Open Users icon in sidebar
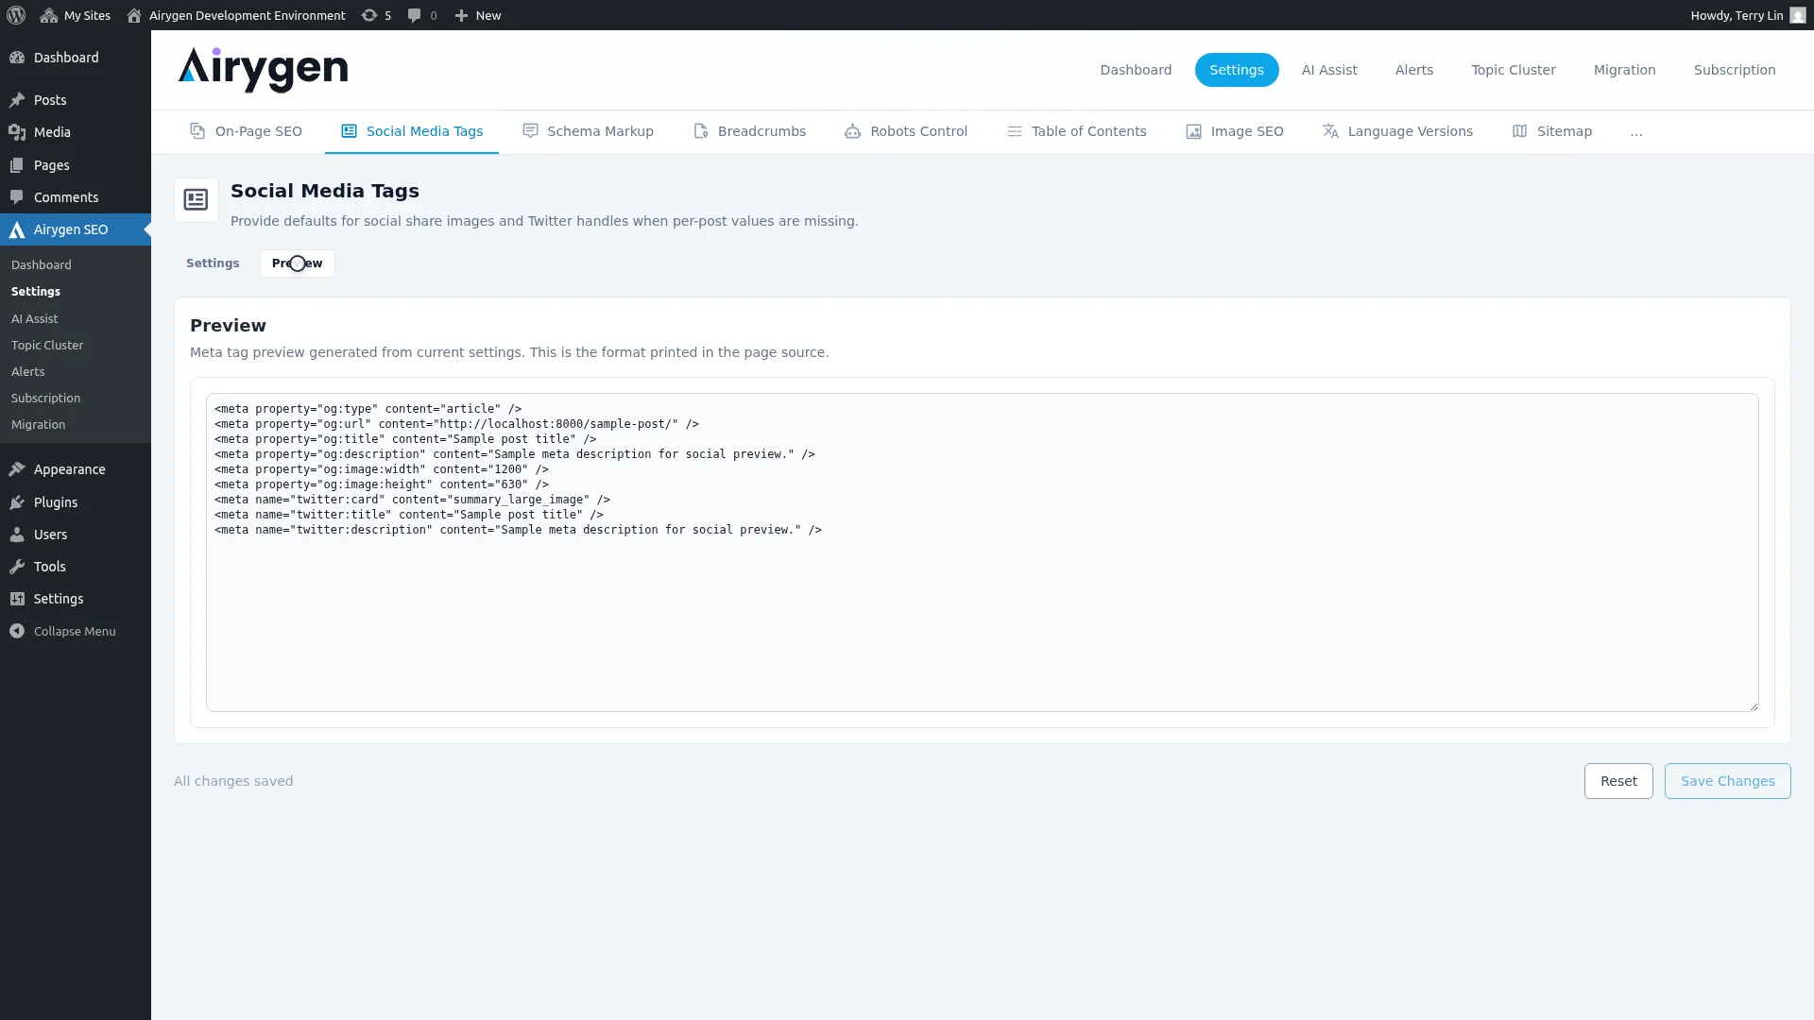This screenshot has width=1814, height=1020. [x=17, y=535]
